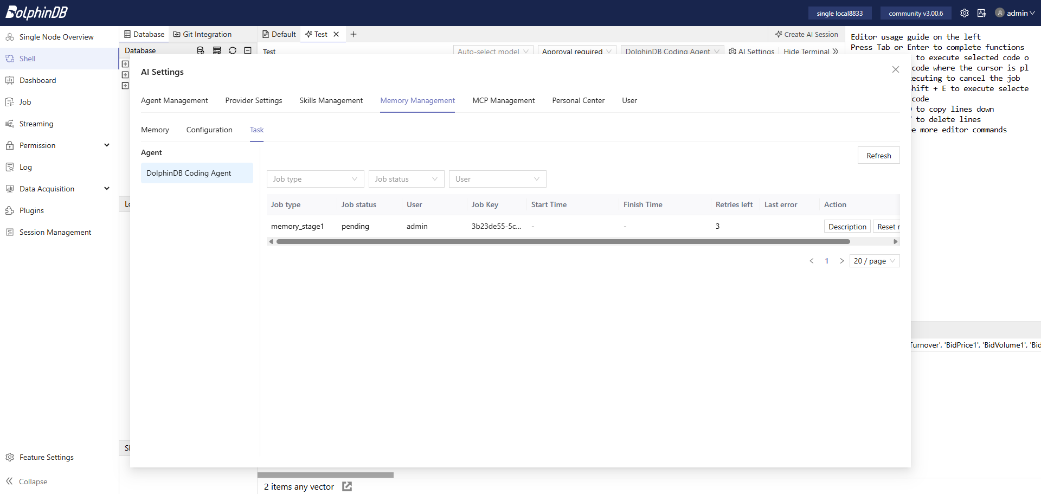Select DolphinDB Coding Agent in Agent list
Viewport: 1041px width, 494px height.
click(x=197, y=173)
